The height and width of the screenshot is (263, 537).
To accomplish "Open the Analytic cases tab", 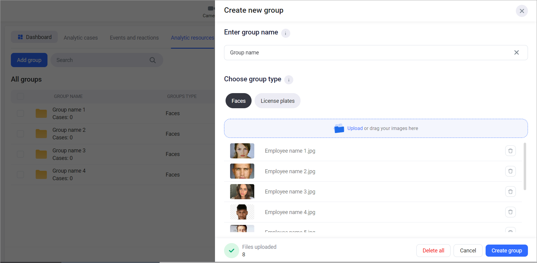I will pyautogui.click(x=81, y=38).
